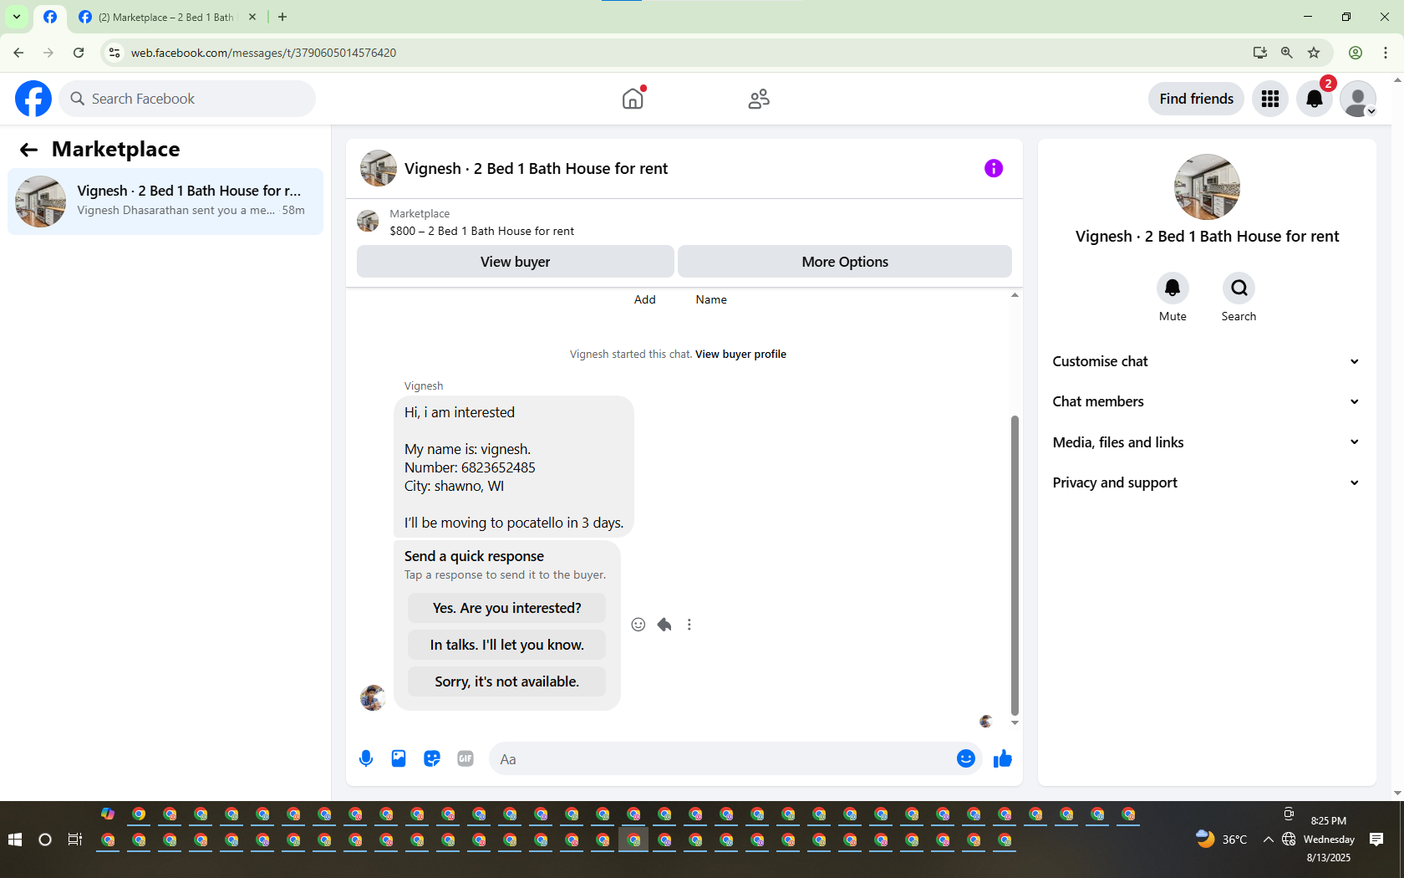The width and height of the screenshot is (1404, 878).
Task: Click the address bar URL
Action: pyautogui.click(x=263, y=53)
